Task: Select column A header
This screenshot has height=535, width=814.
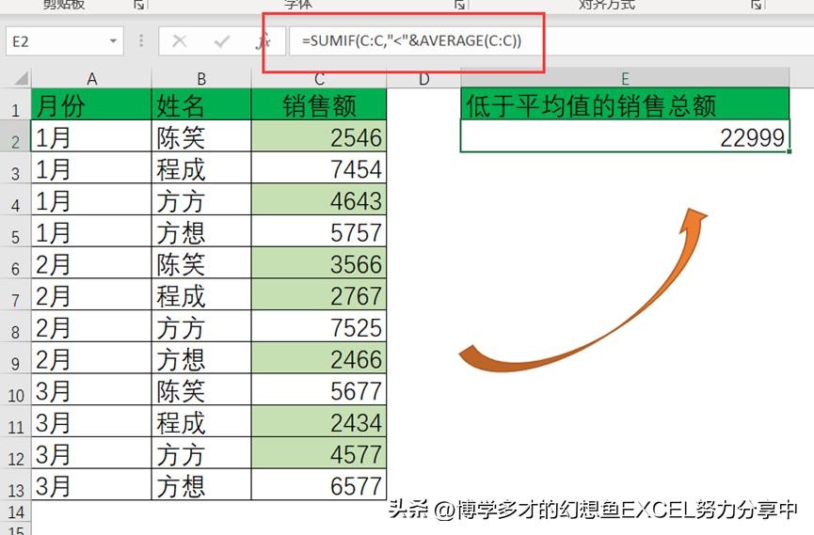Action: click(91, 79)
